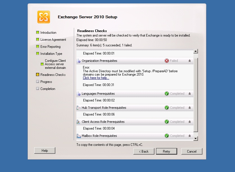Collapse the Hub Transport Role Prerequisites section
The height and width of the screenshot is (172, 235).
tap(190, 108)
